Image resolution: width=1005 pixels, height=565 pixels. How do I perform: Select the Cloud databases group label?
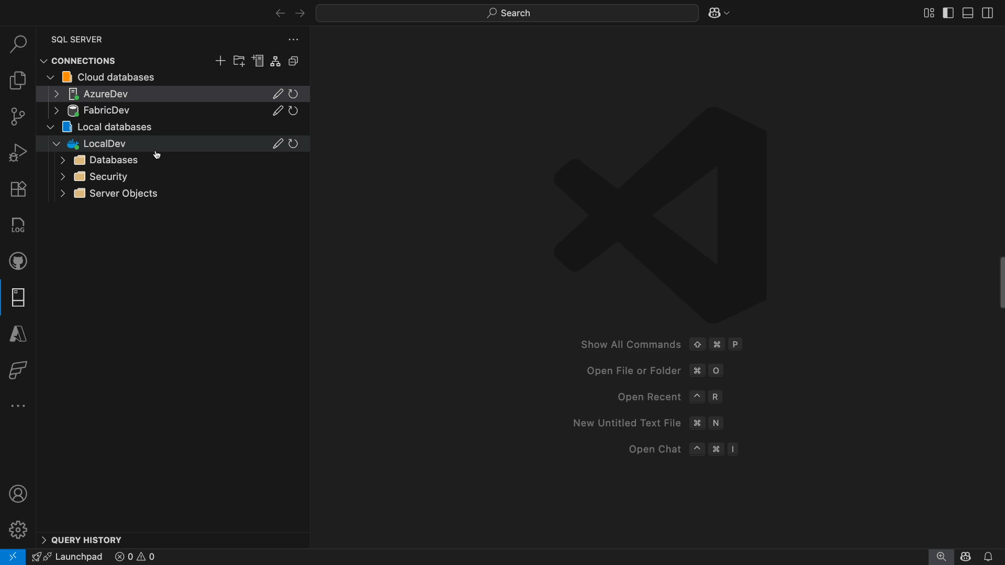116,77
